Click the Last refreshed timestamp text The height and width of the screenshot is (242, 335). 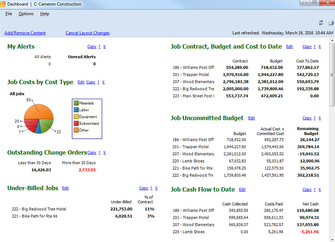click(283, 33)
